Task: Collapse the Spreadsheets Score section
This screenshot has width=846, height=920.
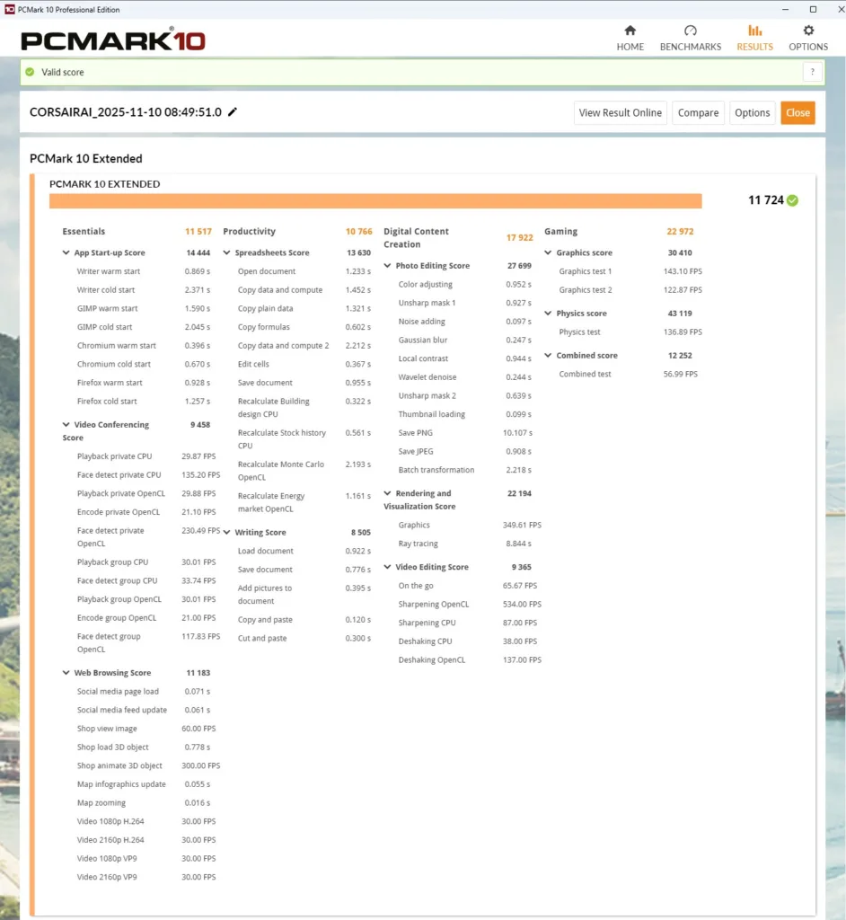Action: pyautogui.click(x=227, y=253)
